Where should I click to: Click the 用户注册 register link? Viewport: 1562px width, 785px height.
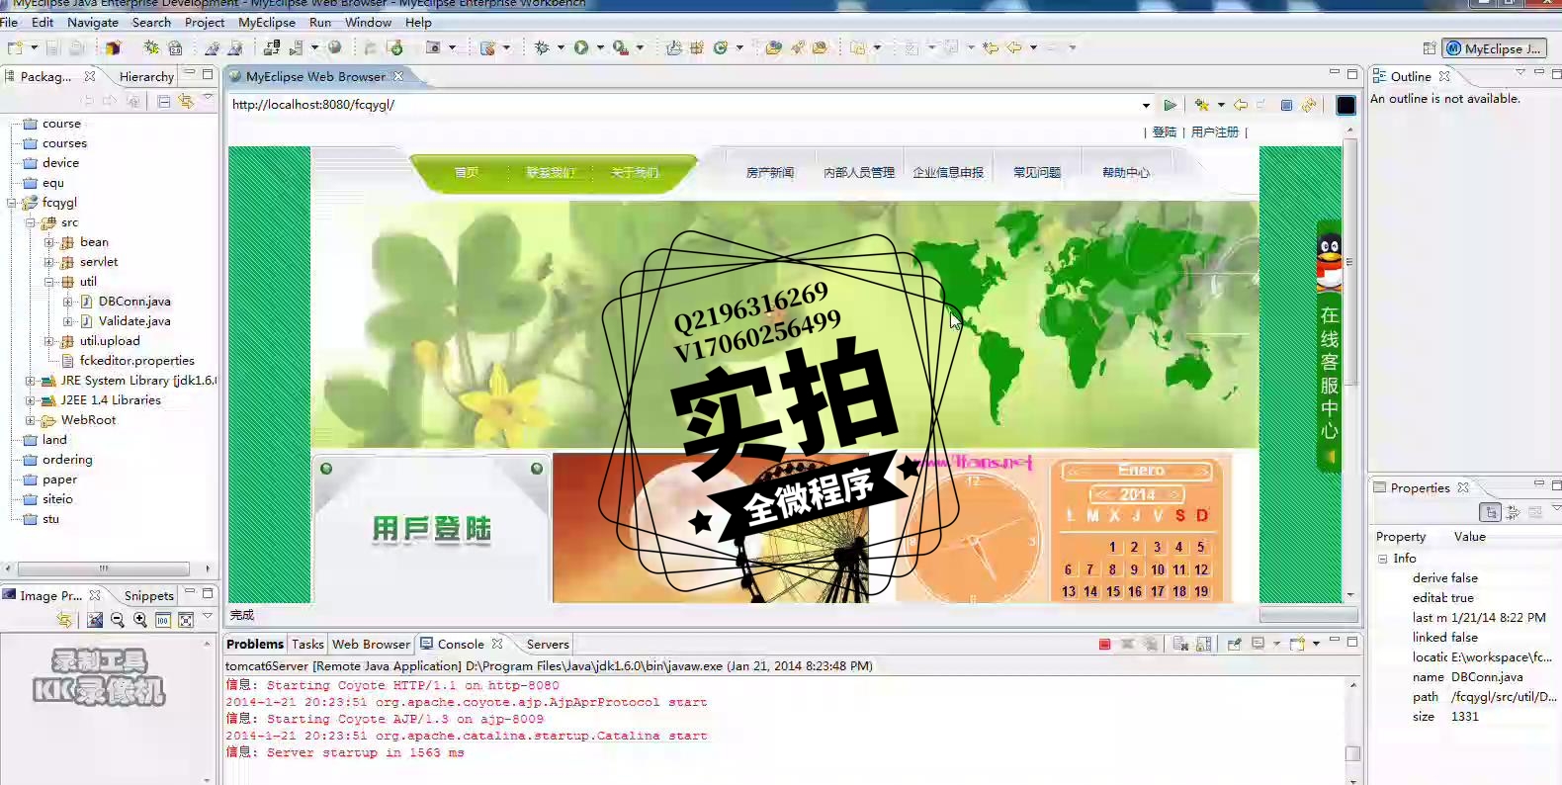point(1215,131)
